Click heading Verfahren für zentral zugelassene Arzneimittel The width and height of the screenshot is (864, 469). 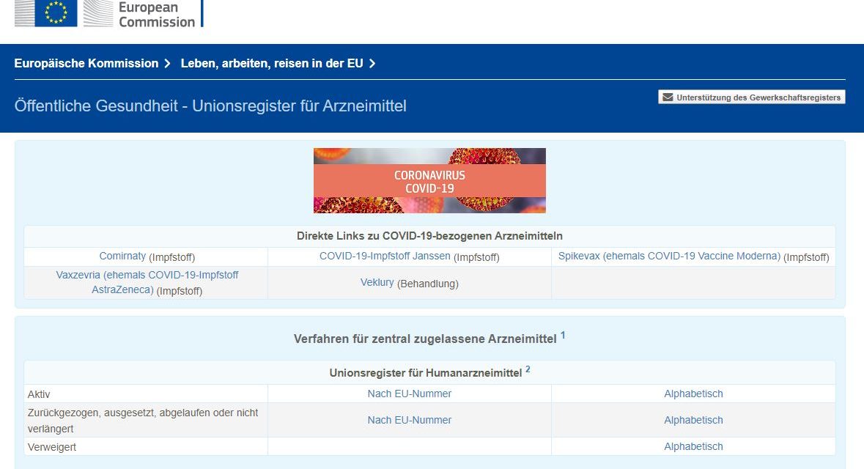pos(425,339)
